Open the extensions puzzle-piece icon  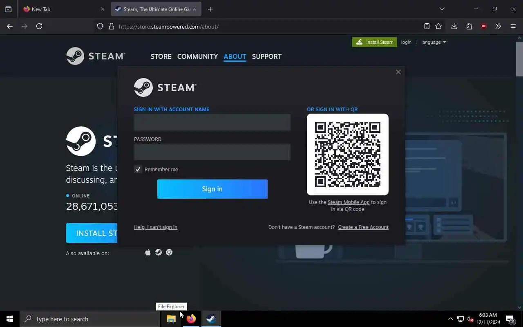[x=469, y=26]
